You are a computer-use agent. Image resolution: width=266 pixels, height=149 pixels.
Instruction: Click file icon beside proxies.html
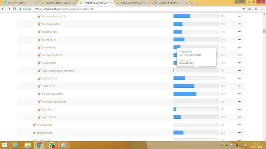click(34, 133)
